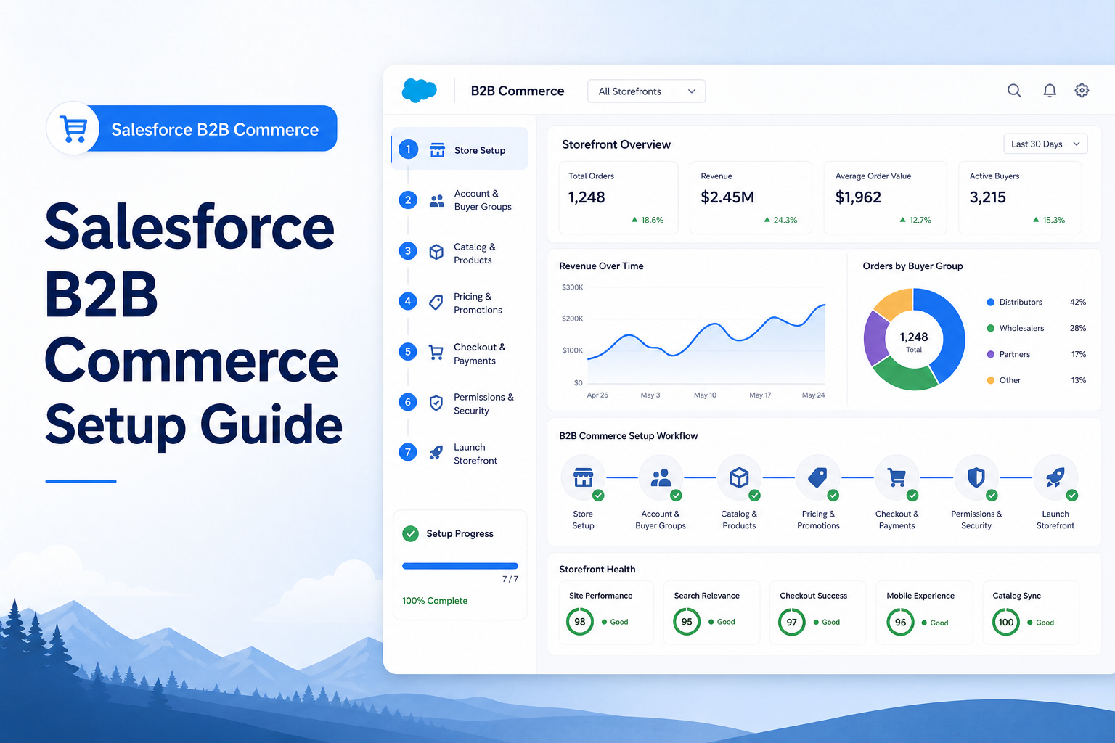Open the Last 30 Days date range dropdown
The width and height of the screenshot is (1115, 743).
(1045, 144)
